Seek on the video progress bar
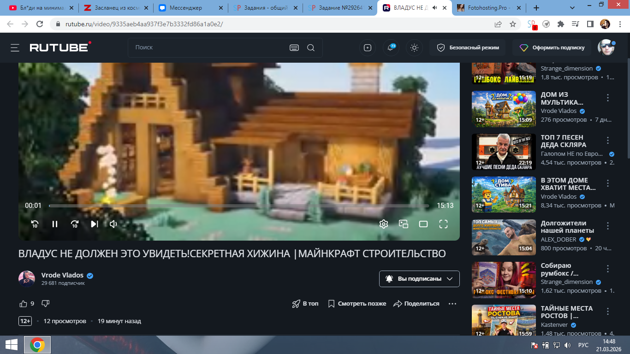630x354 pixels. (x=239, y=206)
